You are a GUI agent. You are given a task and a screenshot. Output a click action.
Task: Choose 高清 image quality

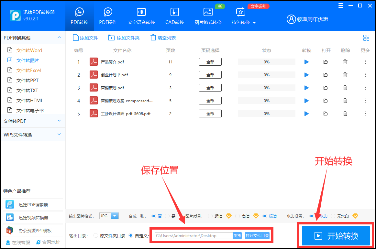[238, 216]
